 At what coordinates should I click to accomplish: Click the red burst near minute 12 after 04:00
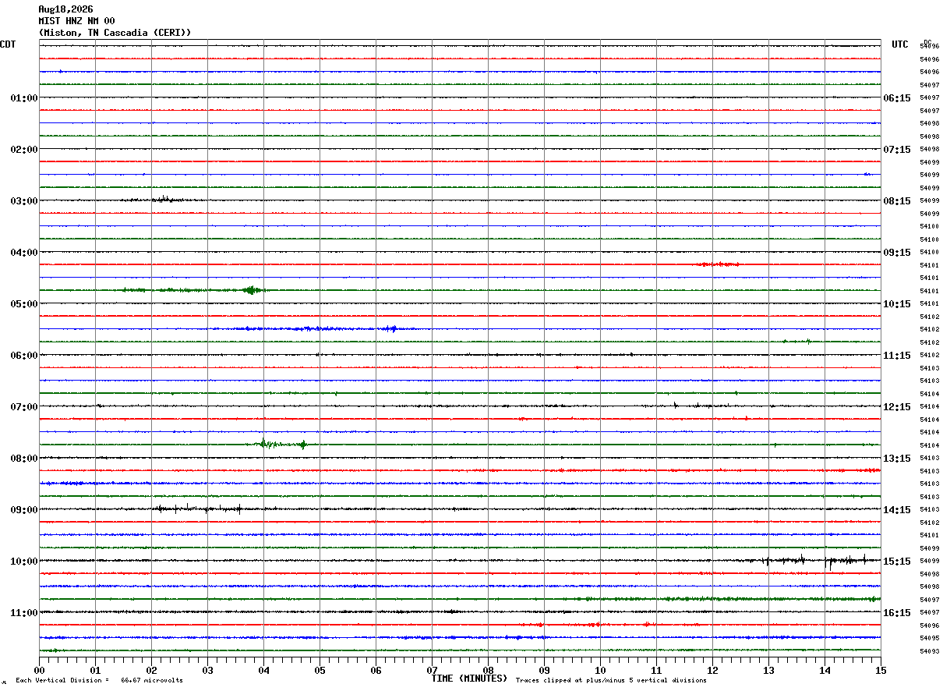717,264
